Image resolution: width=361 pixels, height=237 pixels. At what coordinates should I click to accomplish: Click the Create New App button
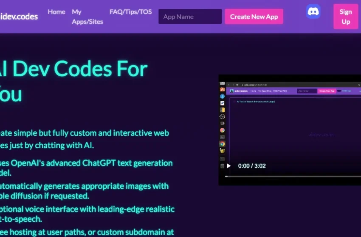point(254,17)
